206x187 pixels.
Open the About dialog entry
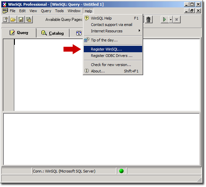(x=113, y=71)
